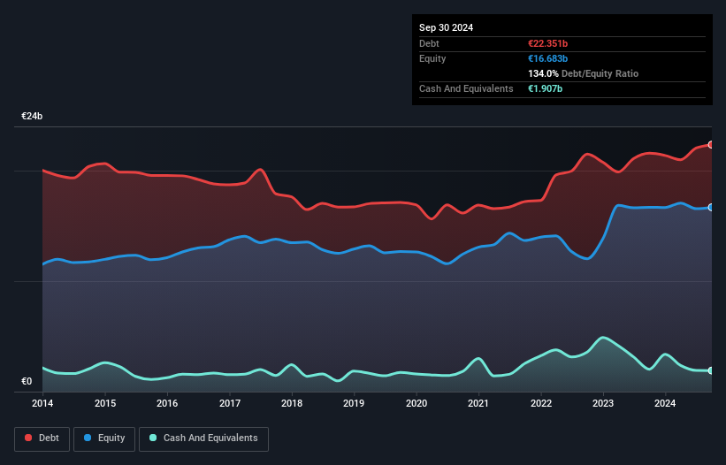Click the red Debt endpoint marker

coord(712,145)
